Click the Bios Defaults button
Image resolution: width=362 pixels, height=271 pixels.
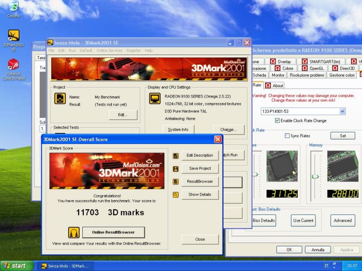point(263,220)
